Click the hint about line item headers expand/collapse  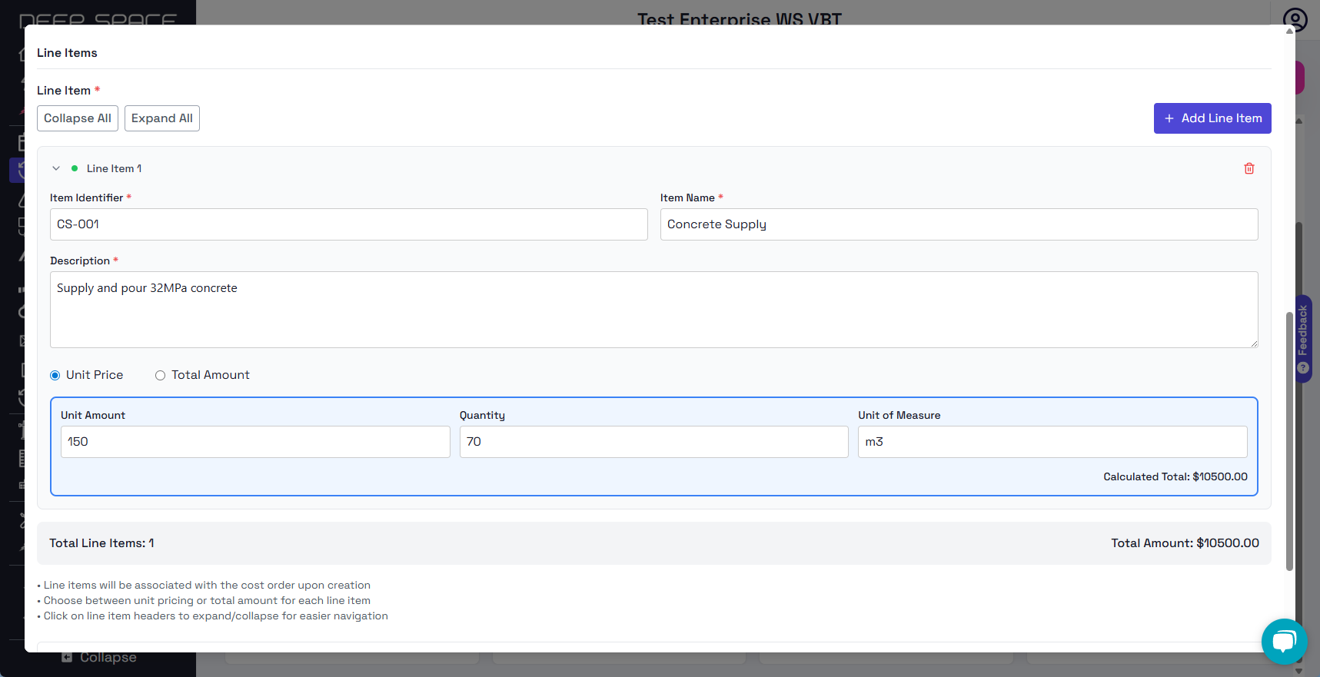[x=212, y=616]
